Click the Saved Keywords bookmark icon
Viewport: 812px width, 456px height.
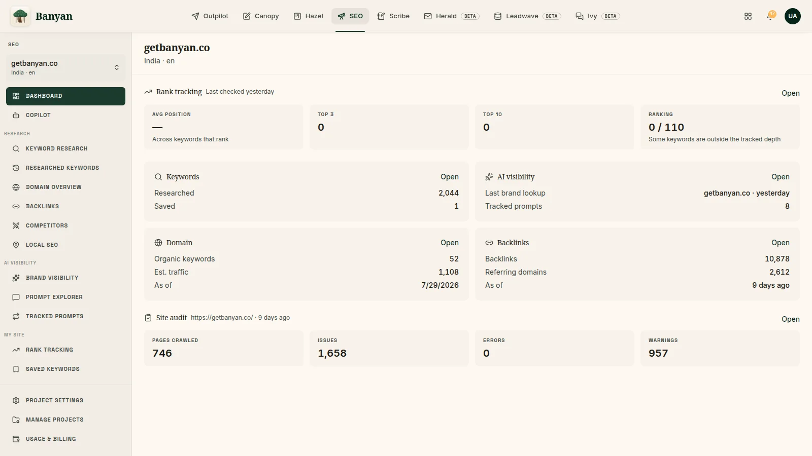pos(16,369)
